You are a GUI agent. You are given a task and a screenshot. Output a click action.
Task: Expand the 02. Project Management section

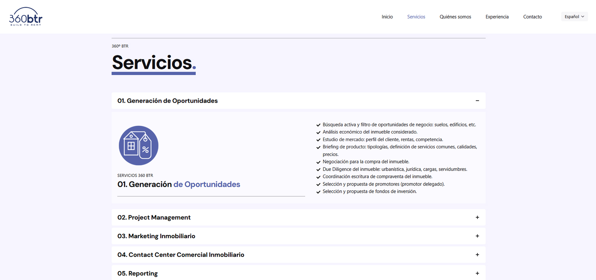click(x=154, y=217)
